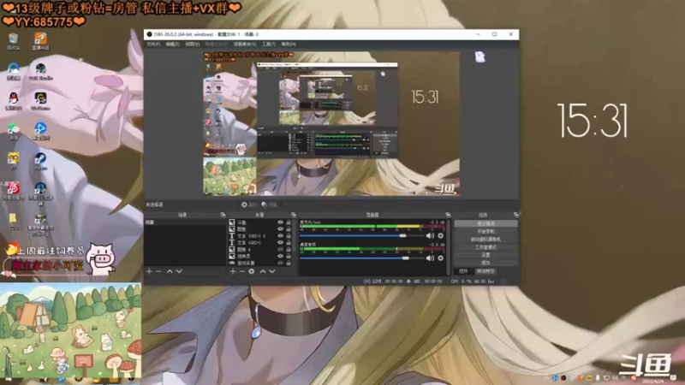The image size is (685, 385).
Task: Open 桌面音频 audio settings gear
Action: 440,258
